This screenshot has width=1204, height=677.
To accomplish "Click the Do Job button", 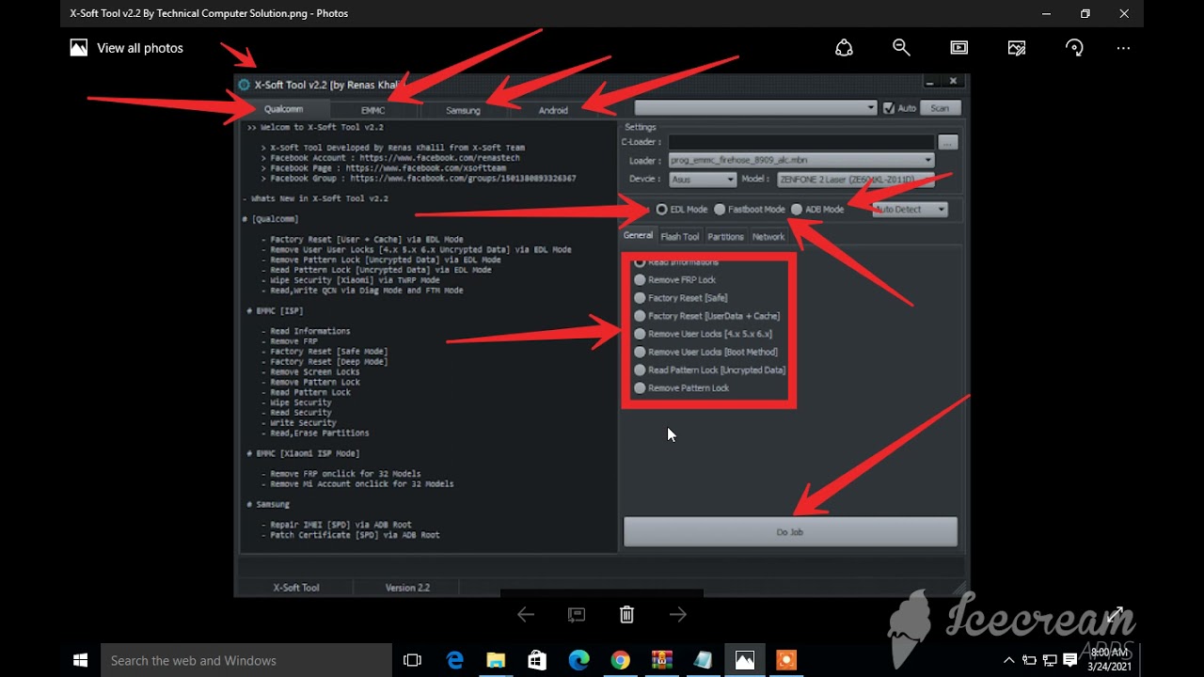I will coord(790,532).
